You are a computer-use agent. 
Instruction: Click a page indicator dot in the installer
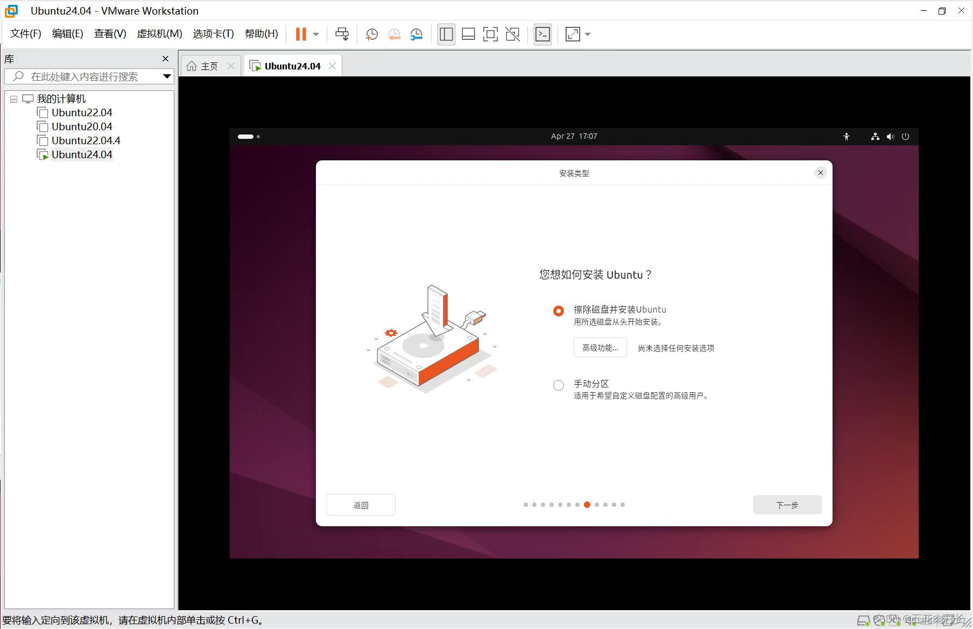[587, 505]
